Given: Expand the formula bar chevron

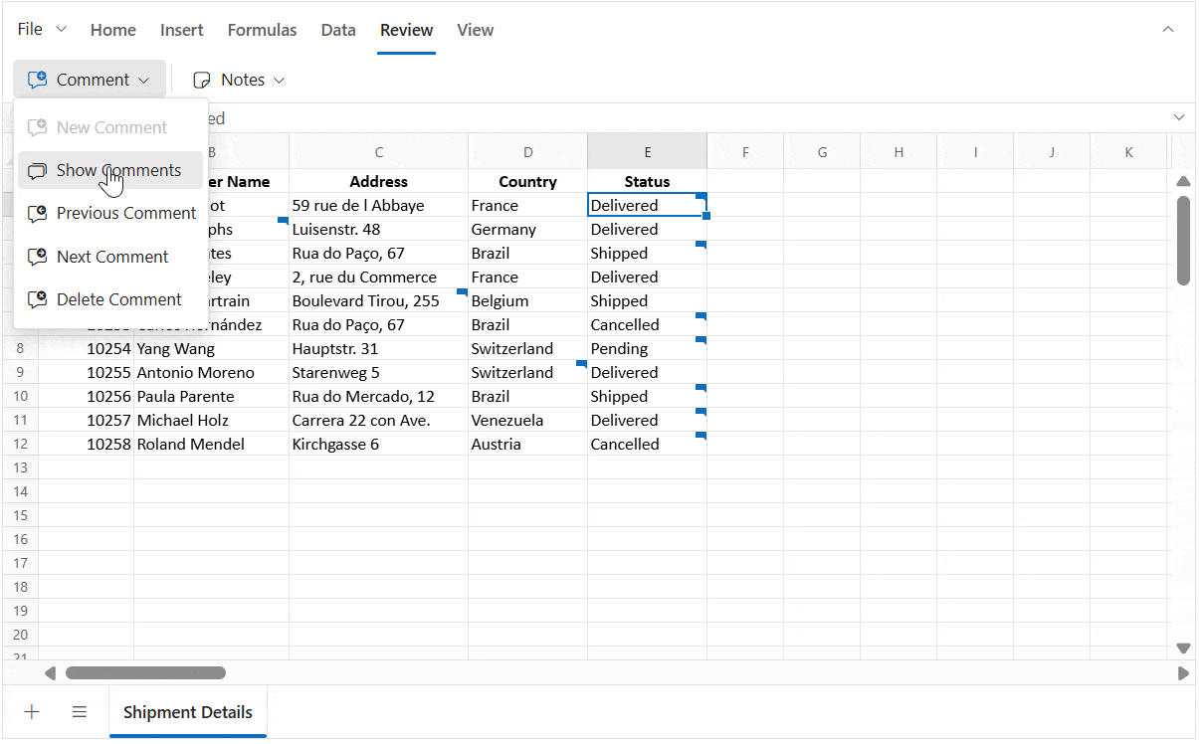Looking at the screenshot, I should (x=1179, y=117).
